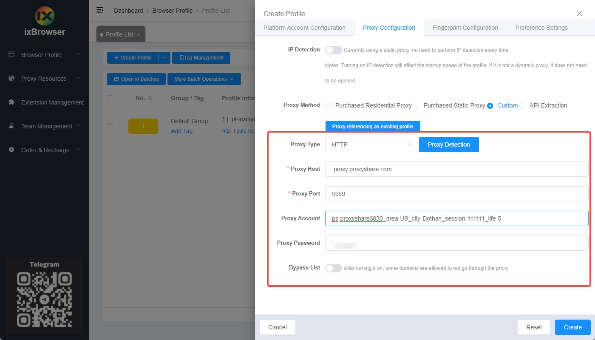Screen dimensions: 595x340
Task: Sort the table by the No. column
Action: [x=150, y=98]
